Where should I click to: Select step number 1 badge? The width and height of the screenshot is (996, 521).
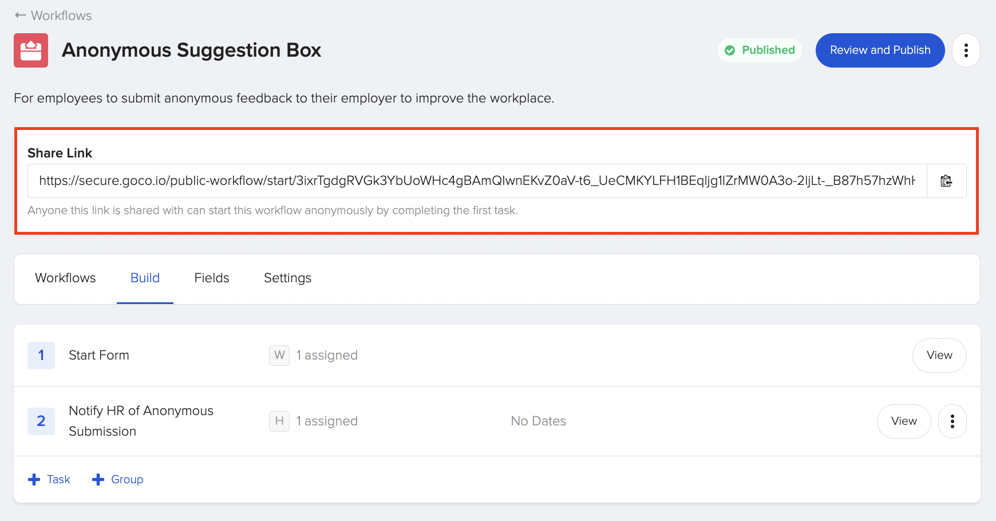pyautogui.click(x=41, y=356)
